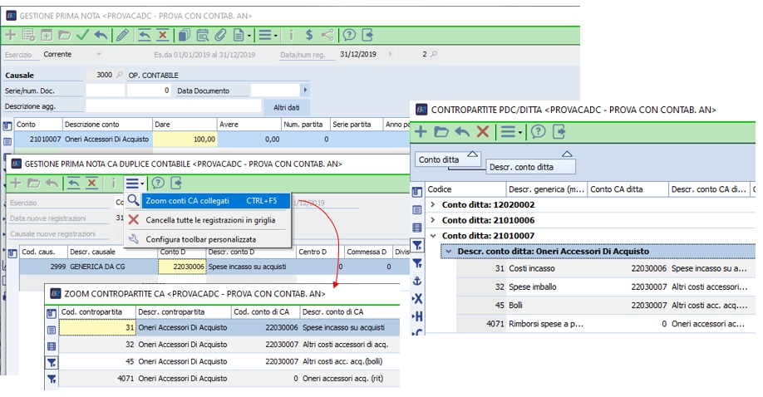Click the anchor icon in Contropartite side strip

(x=417, y=282)
